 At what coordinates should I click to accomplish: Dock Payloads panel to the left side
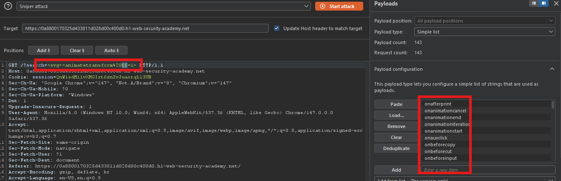(534, 3)
